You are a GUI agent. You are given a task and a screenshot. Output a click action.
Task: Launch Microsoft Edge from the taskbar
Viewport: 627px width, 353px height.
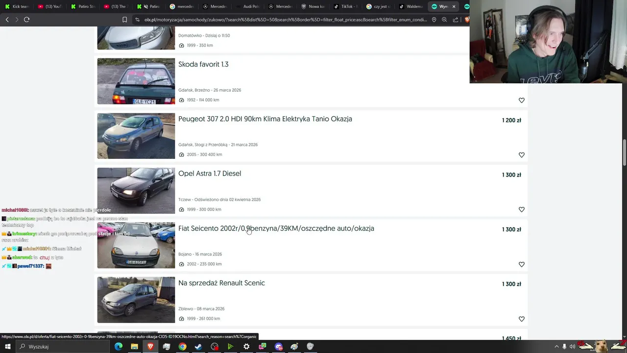119,347
